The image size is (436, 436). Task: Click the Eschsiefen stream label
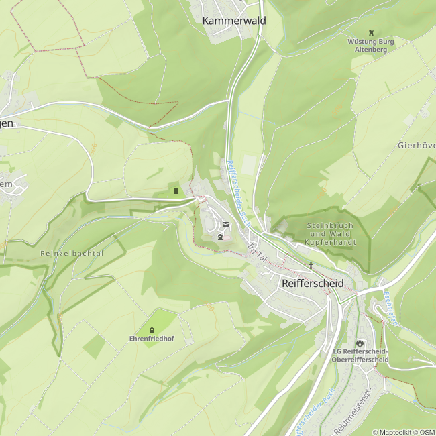(390, 309)
